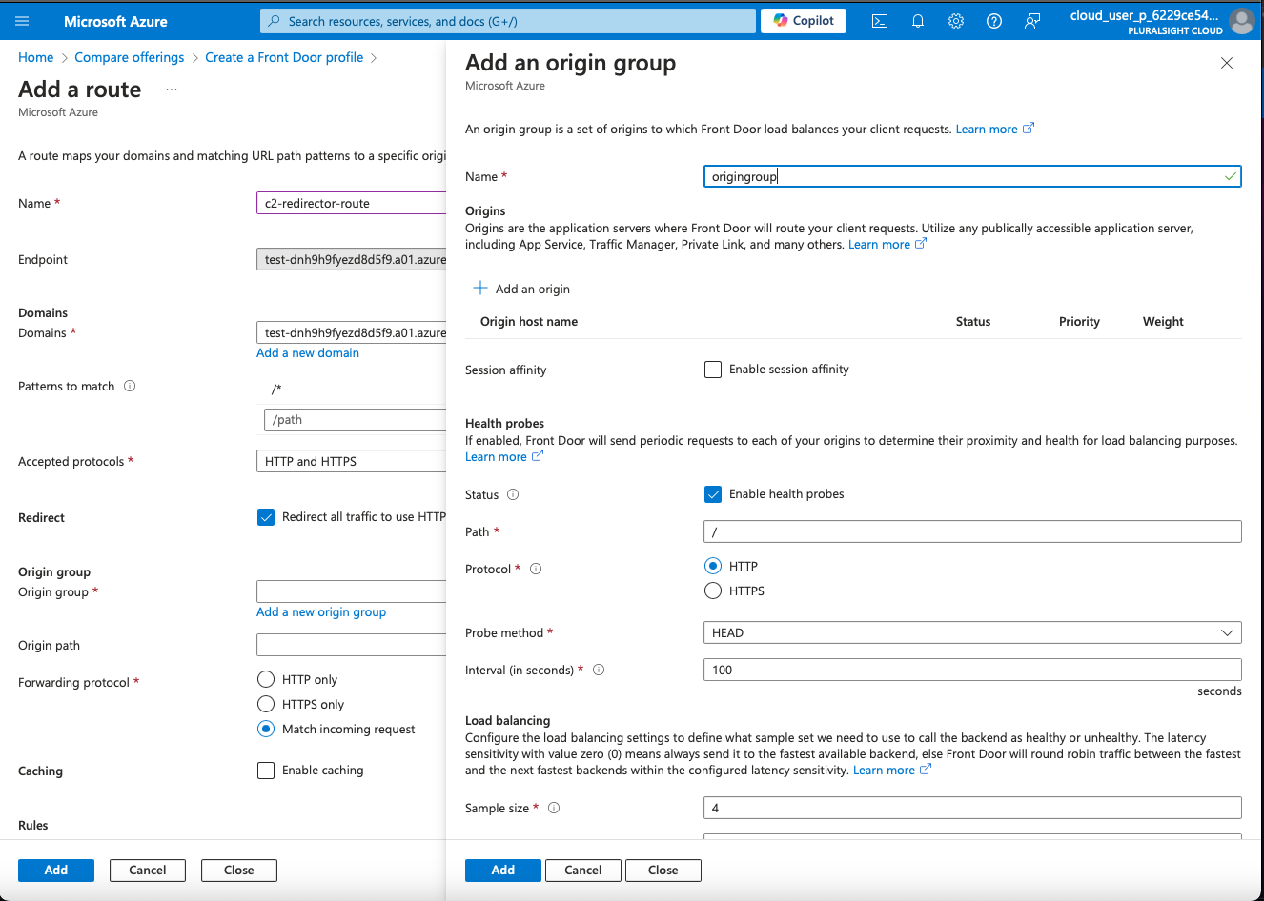Click the Weight column header

(x=1163, y=321)
